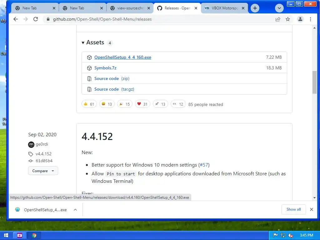Toggle the thumbs up reaction with 61
This screenshot has width=320, height=240.
(89, 104)
